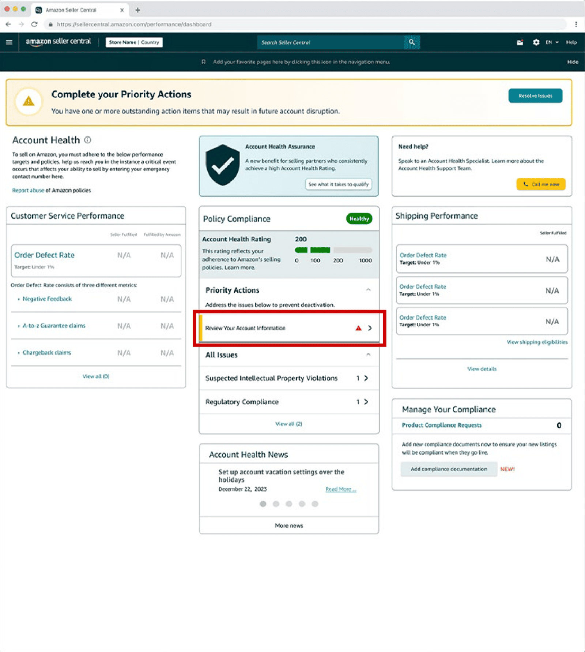Click the Resolve Issues button
Viewport: 585px width, 652px height.
point(535,96)
